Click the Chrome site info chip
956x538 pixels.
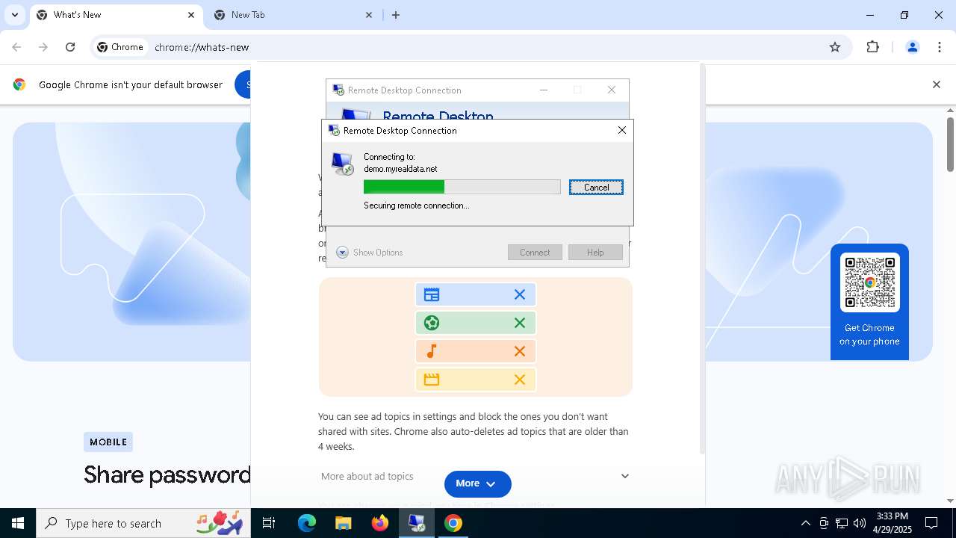[121, 47]
